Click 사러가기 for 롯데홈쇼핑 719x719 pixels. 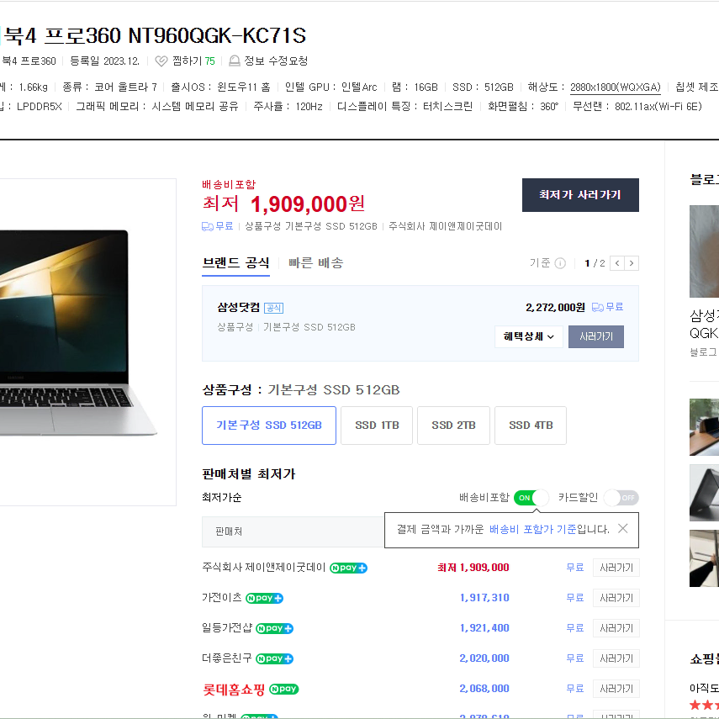tap(616, 689)
